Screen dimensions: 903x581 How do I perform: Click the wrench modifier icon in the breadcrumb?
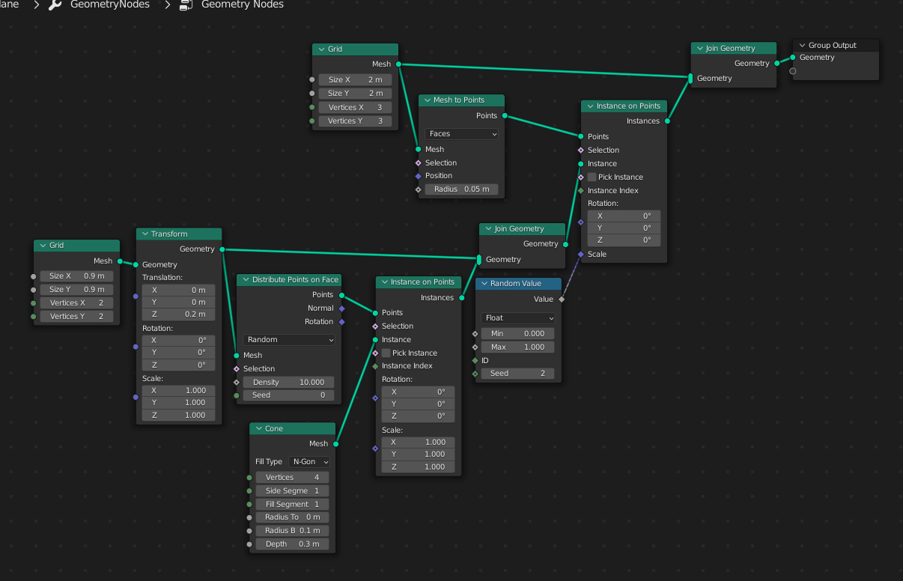tap(55, 5)
